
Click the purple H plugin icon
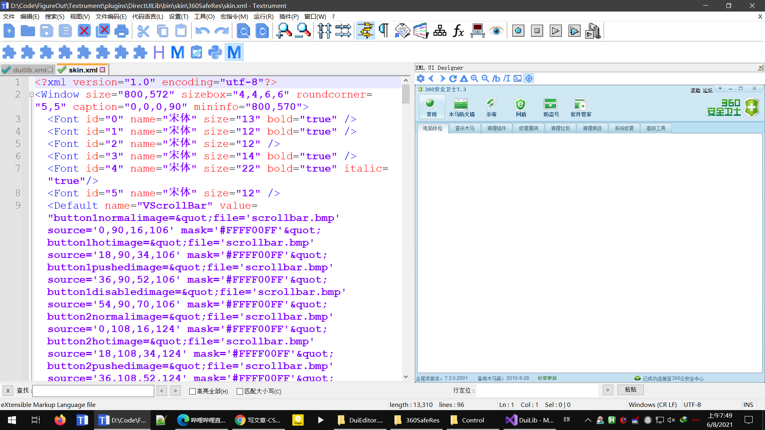point(159,52)
